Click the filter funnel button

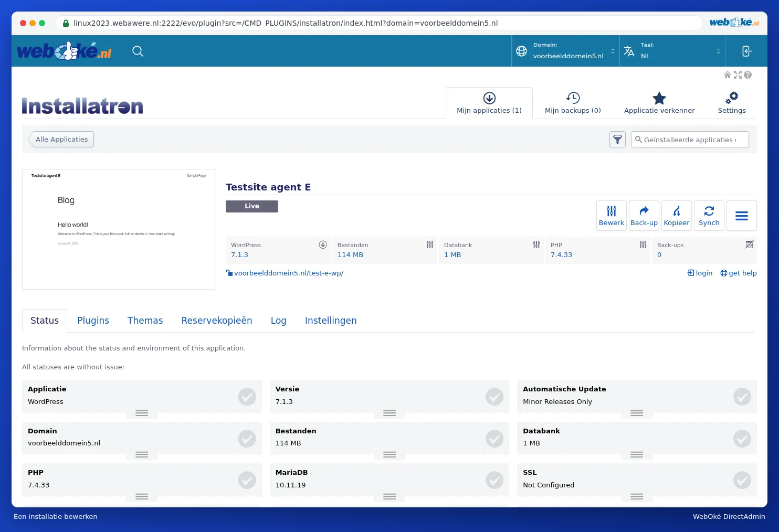coord(617,140)
